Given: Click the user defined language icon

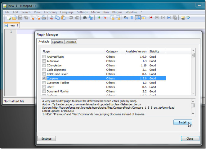Looking at the screenshot, I should [143, 18].
